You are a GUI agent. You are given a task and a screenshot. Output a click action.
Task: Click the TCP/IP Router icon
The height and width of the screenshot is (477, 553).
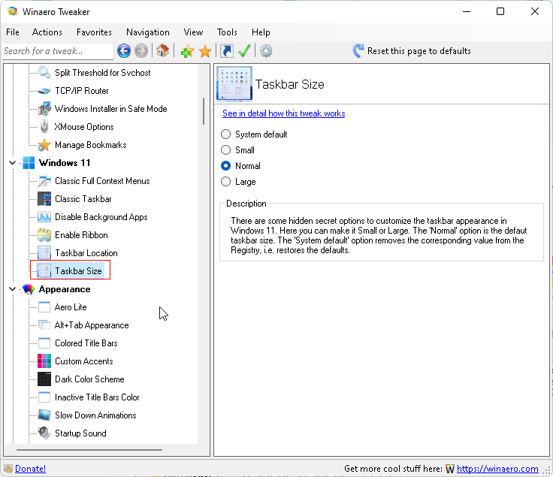[44, 91]
